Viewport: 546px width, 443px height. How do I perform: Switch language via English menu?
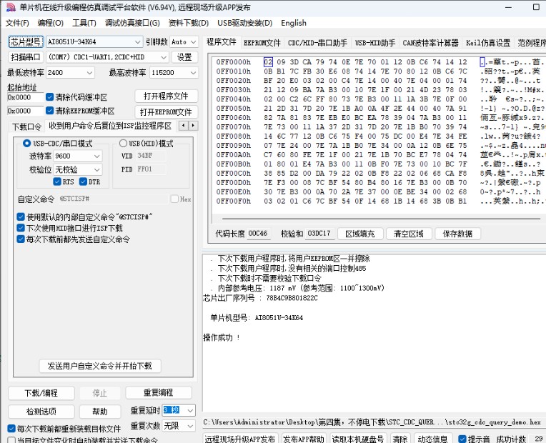click(294, 23)
